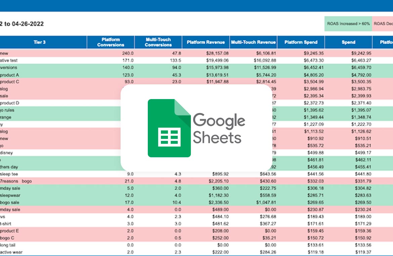Click the Multi-Touch Conversions column header
Image resolution: width=393 pixels, height=256 pixels.
(158, 42)
